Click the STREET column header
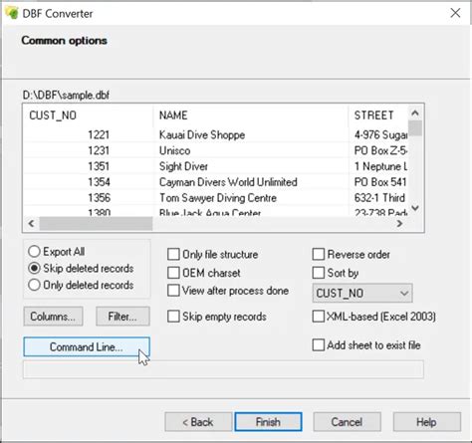Viewport: 472px width, 443px height. [378, 115]
